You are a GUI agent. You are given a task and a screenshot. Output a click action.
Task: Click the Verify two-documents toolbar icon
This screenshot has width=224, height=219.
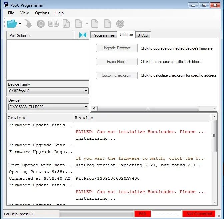point(53,24)
